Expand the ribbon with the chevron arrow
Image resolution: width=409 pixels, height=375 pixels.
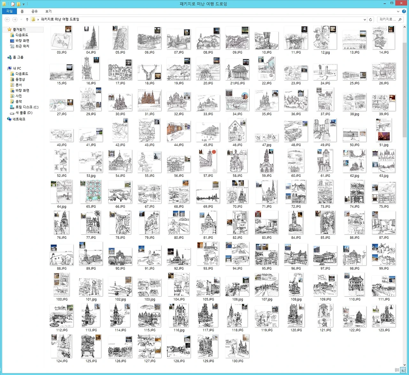coord(398,11)
